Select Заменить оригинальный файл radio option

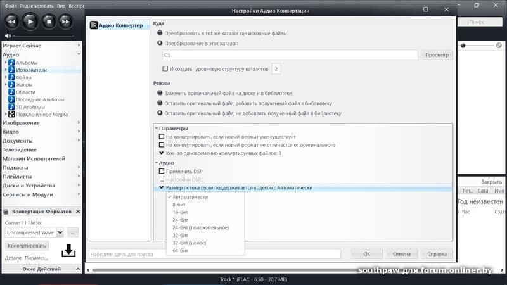(160, 93)
